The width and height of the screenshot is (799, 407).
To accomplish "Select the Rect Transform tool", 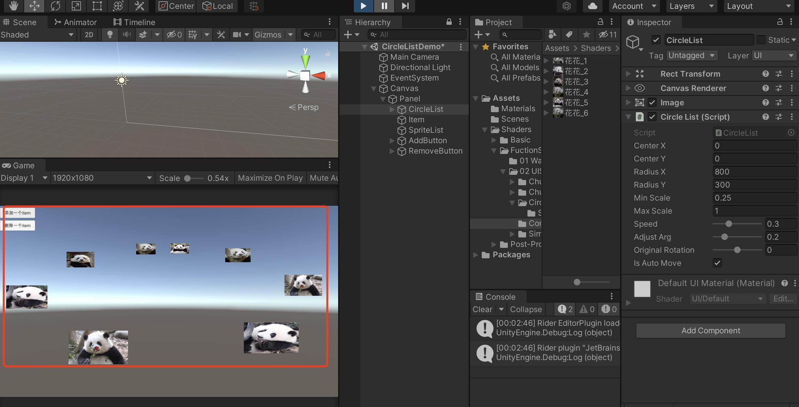I will (97, 6).
